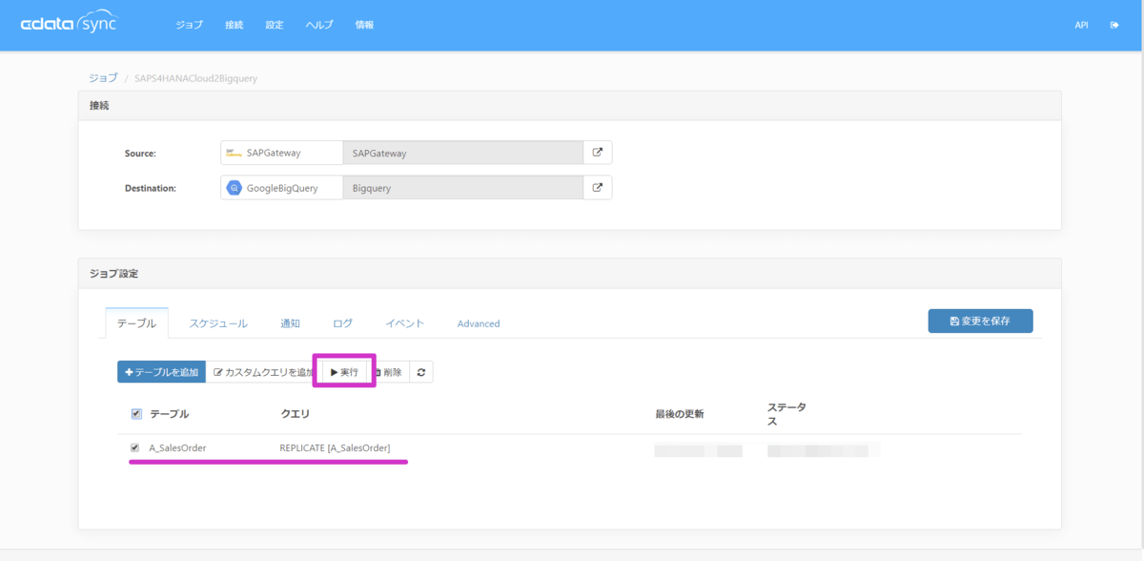Click the CData Sync logo
1144x561 pixels.
(x=69, y=25)
